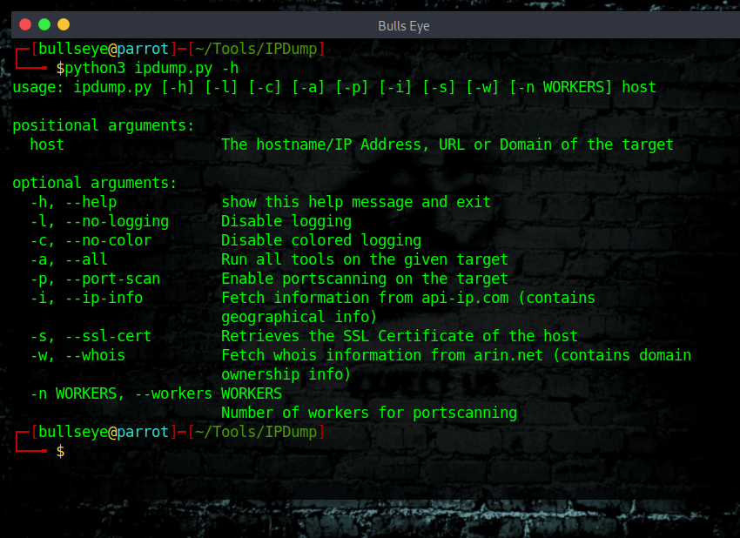Click the empty $ prompt at the bottom
This screenshot has height=538, width=740.
(x=59, y=451)
